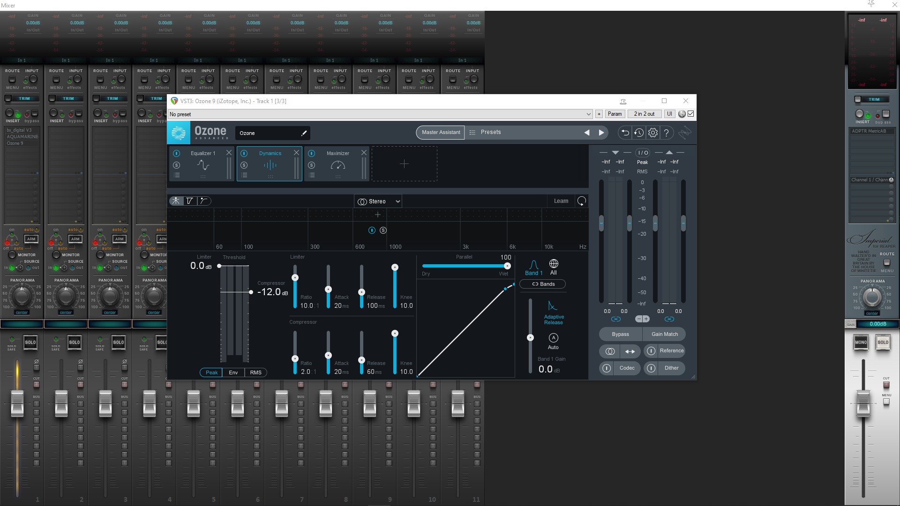Click the Ozone preset name field
The width and height of the screenshot is (900, 506).
tap(272, 133)
